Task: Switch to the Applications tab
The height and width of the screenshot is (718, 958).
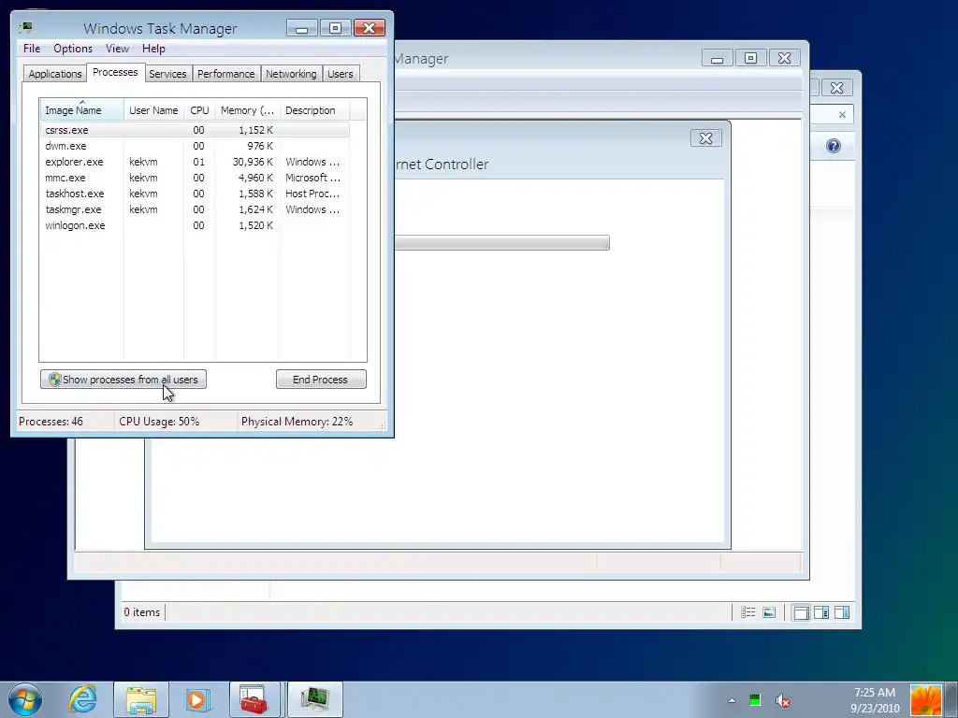Action: coord(55,74)
